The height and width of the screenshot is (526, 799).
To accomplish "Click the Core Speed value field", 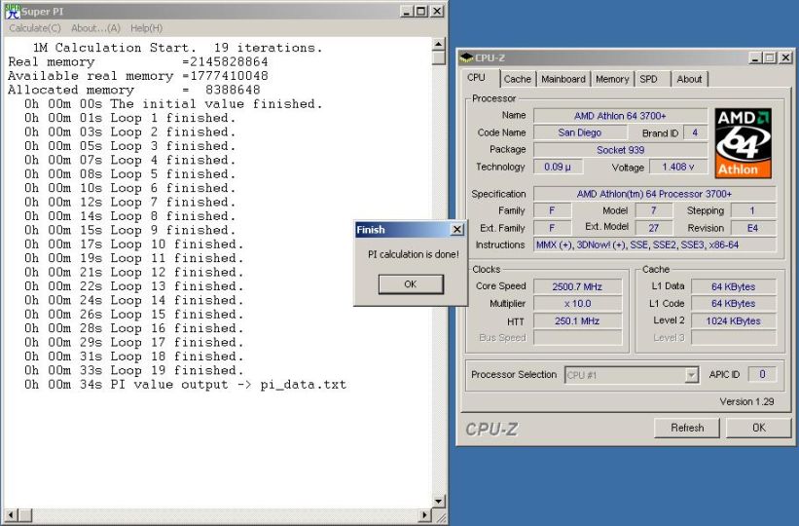I will (x=578, y=286).
